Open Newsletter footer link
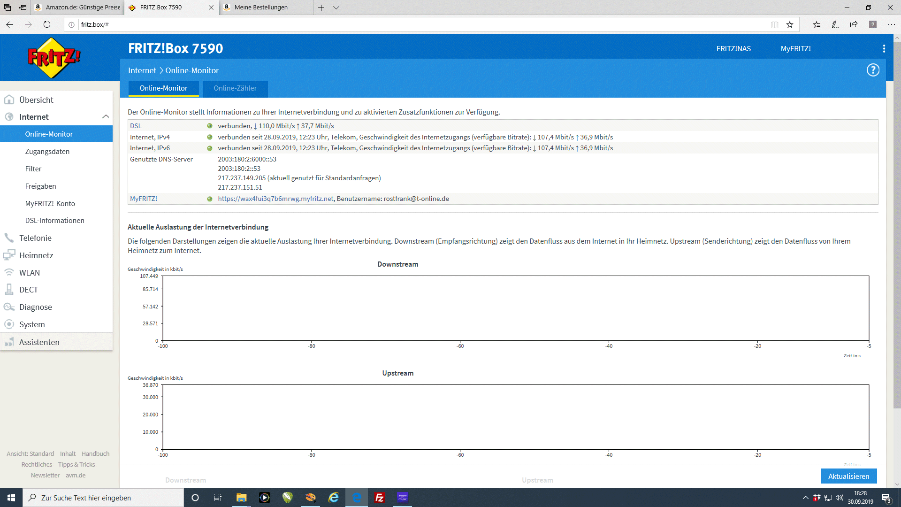The width and height of the screenshot is (901, 507). (x=45, y=476)
